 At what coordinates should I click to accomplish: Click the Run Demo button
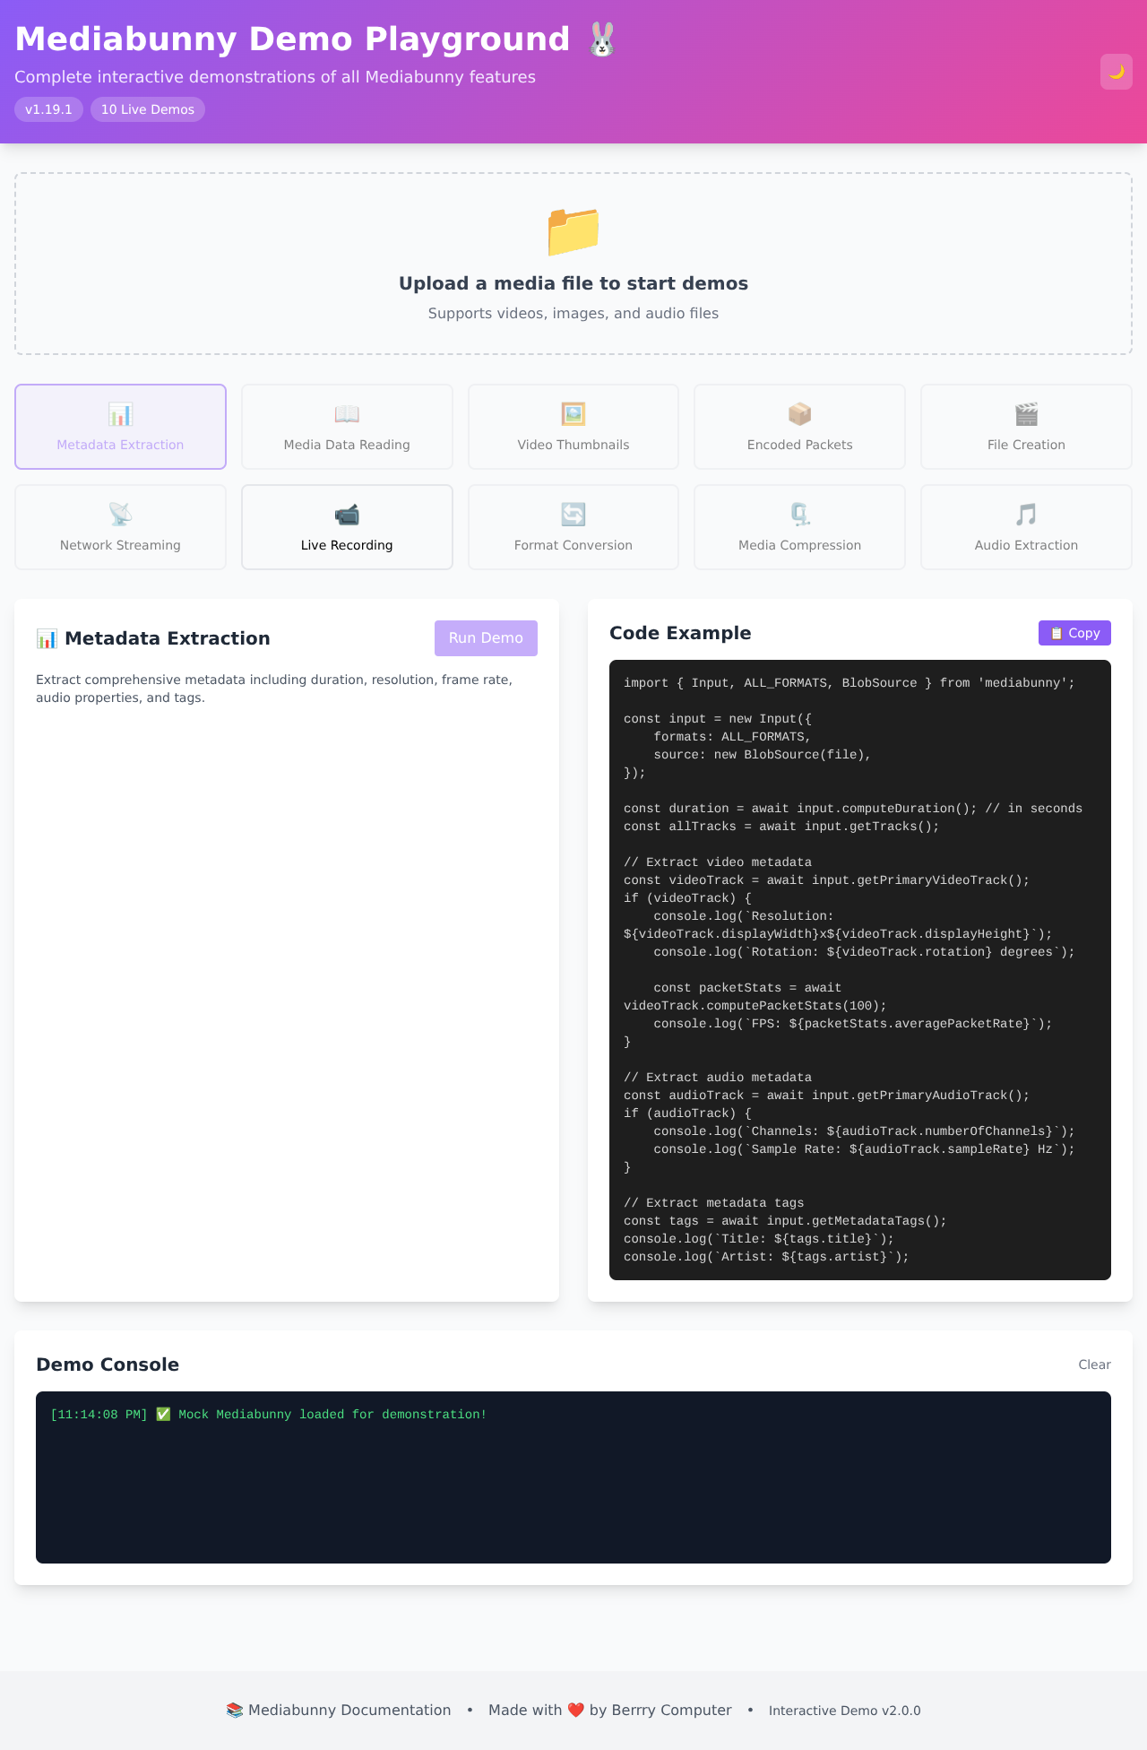486,638
